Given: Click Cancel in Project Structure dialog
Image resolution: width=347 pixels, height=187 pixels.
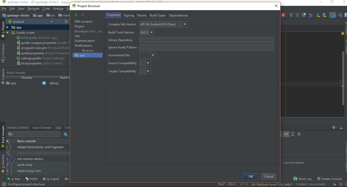Looking at the screenshot, I should 269,177.
